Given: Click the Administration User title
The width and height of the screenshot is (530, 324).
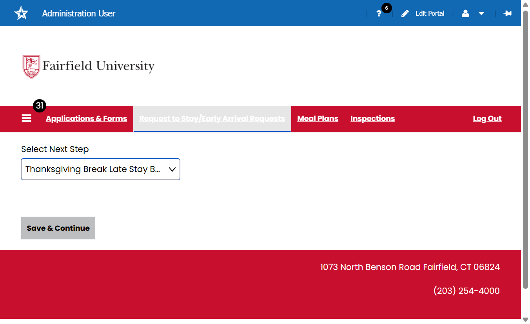Looking at the screenshot, I should pos(79,14).
